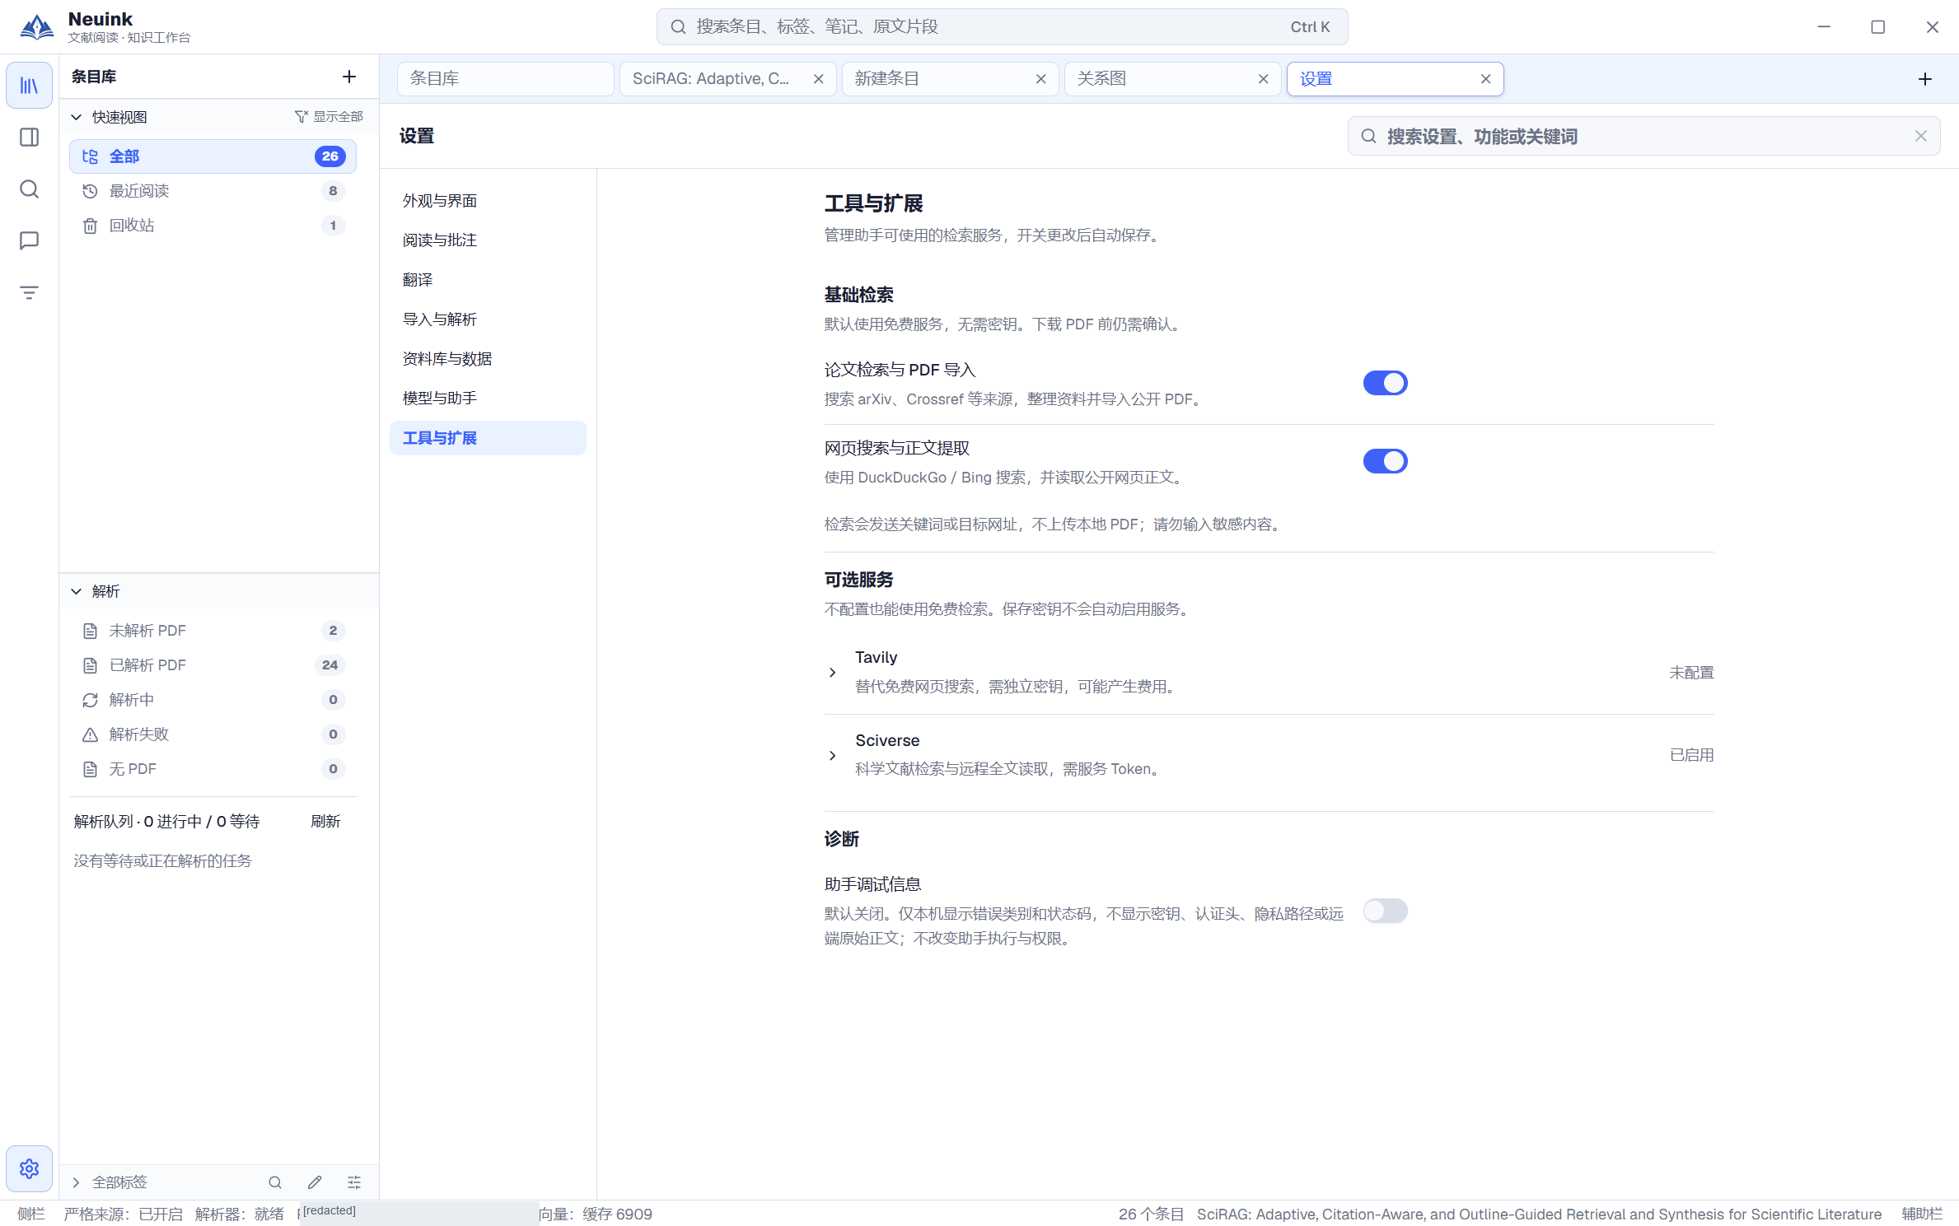The height and width of the screenshot is (1226, 1959).
Task: Show 未解析 PDF items
Action: 213,631
